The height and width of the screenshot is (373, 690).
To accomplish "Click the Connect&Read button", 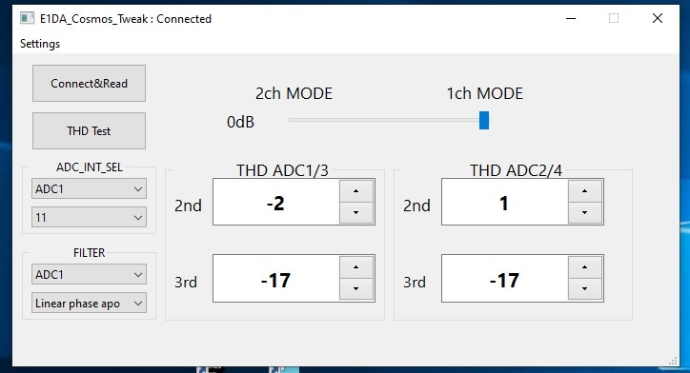I will coord(89,84).
